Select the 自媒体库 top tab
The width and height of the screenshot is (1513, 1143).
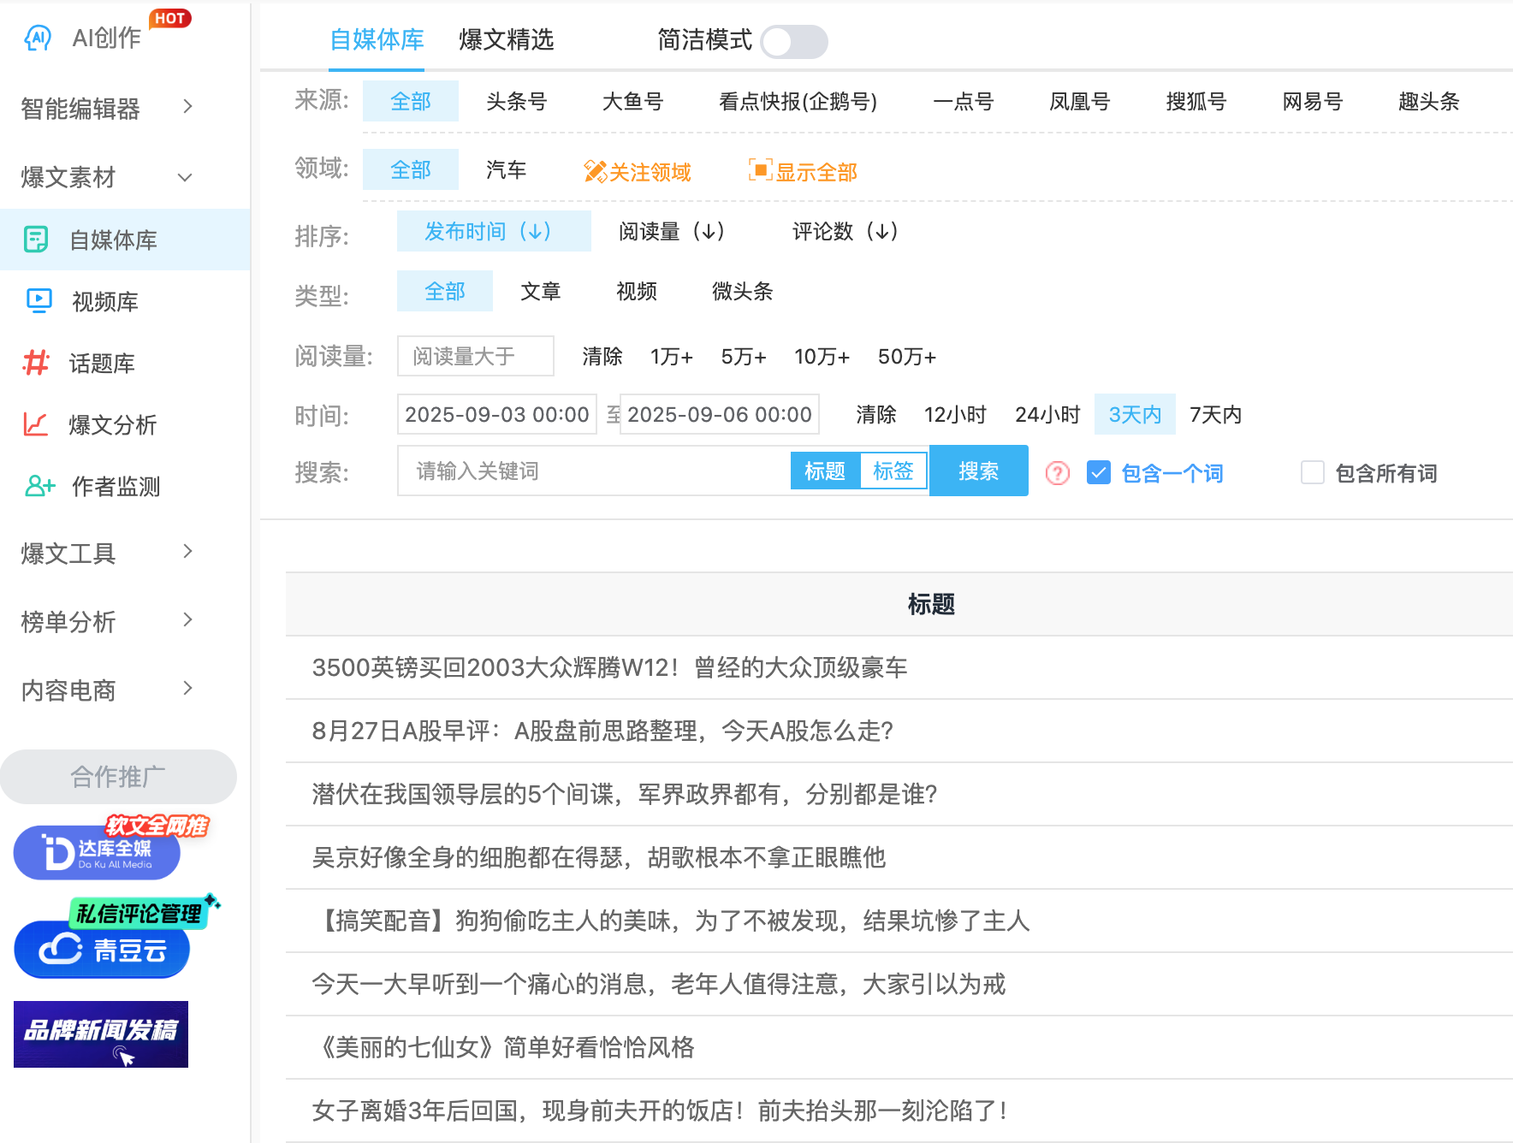[x=377, y=39]
